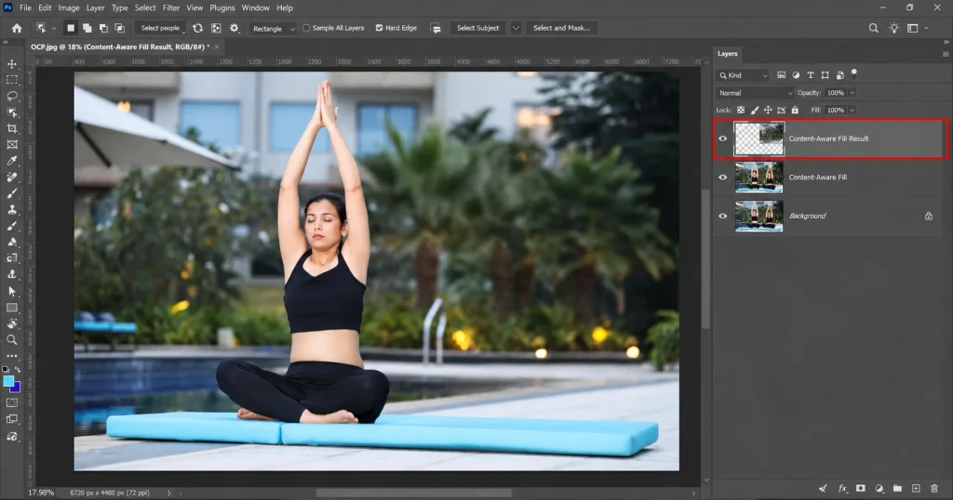Image resolution: width=953 pixels, height=500 pixels.
Task: Open the Edit Toolbar three-dots button
Action: point(11,356)
